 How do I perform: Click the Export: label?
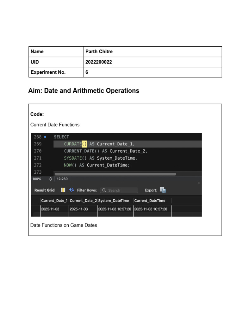151,190
